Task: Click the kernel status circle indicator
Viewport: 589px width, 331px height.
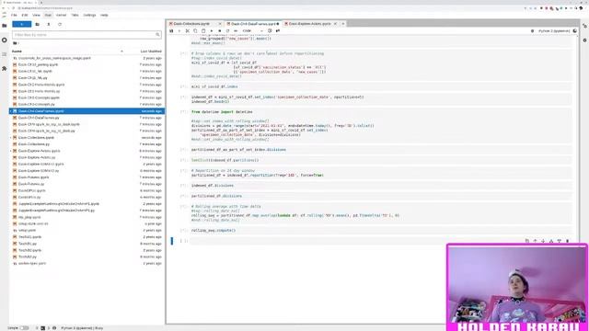Action: tap(574, 30)
